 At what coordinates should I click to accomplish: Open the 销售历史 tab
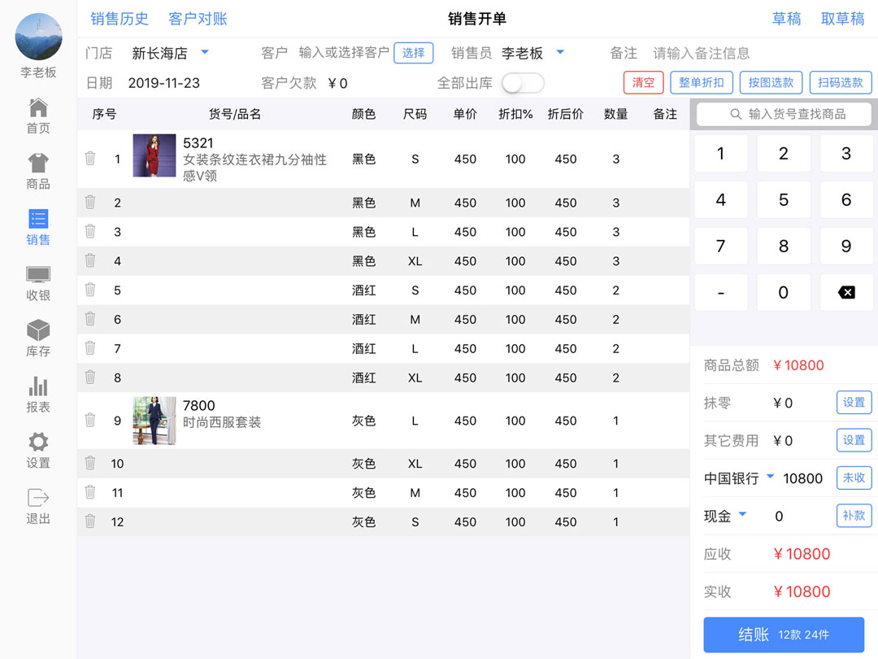[x=120, y=19]
